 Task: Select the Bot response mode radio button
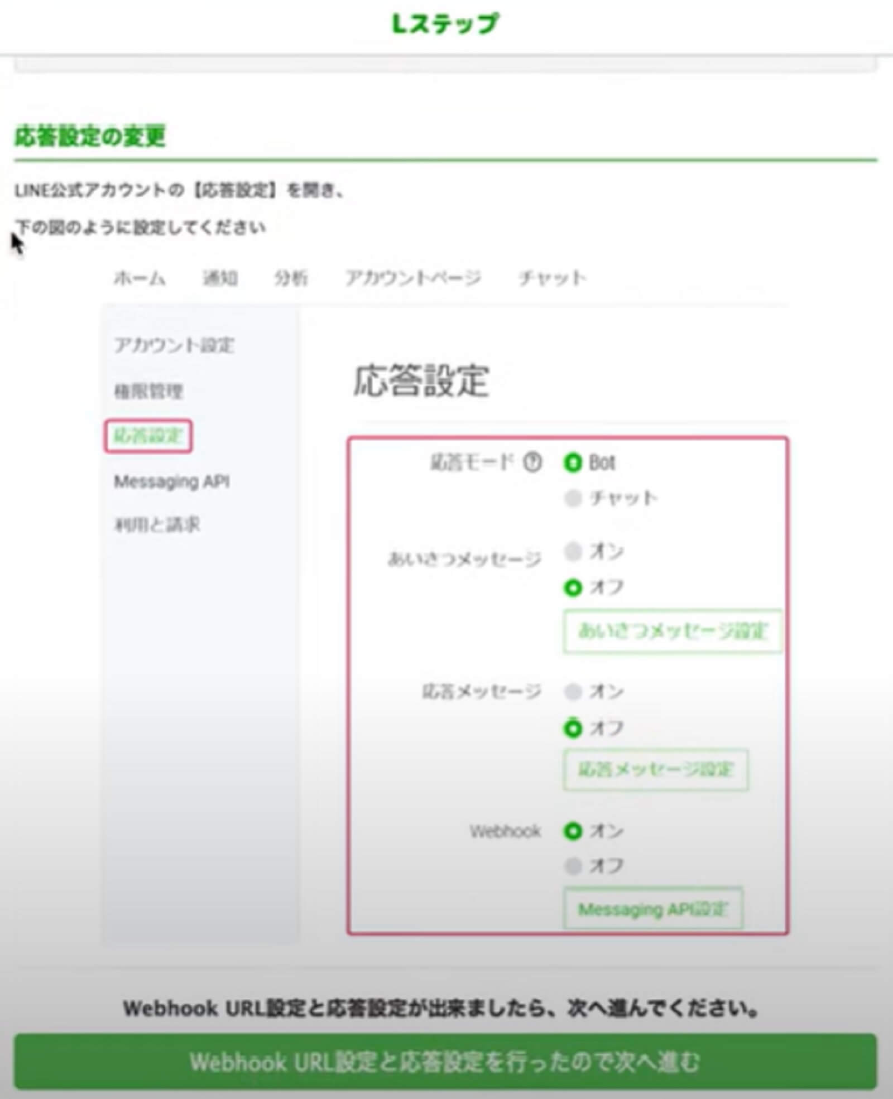tap(573, 462)
